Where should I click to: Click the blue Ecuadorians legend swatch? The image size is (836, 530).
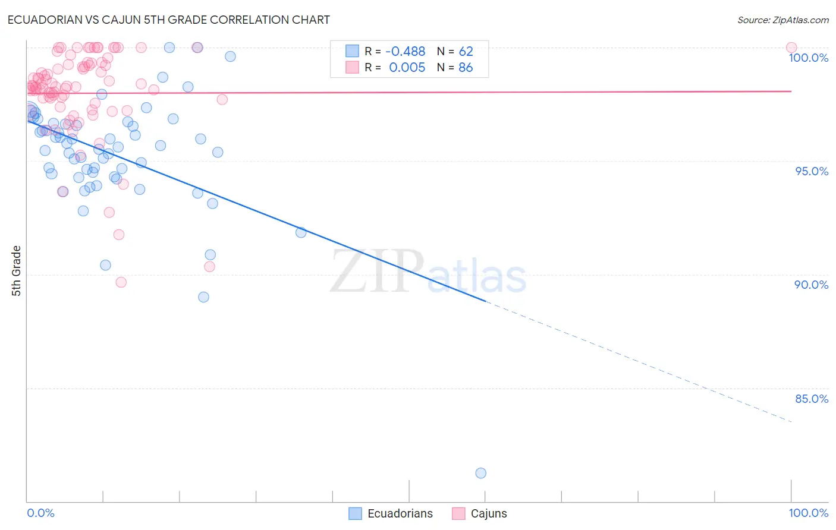point(355,513)
